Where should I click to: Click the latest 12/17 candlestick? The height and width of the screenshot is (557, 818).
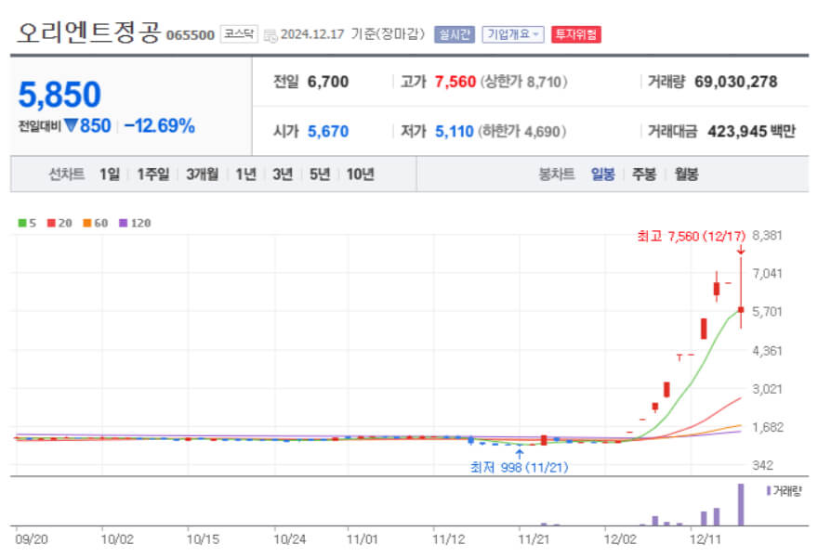(741, 309)
